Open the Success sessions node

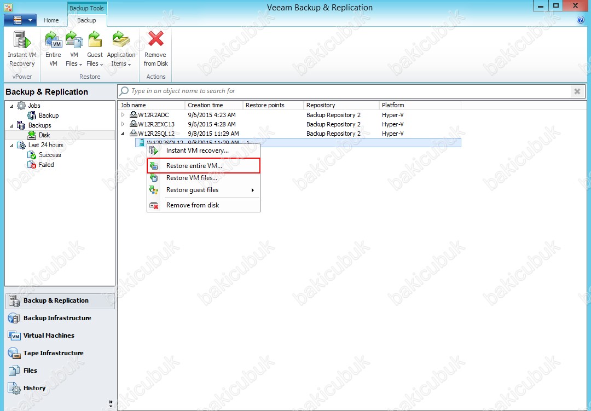coord(50,154)
